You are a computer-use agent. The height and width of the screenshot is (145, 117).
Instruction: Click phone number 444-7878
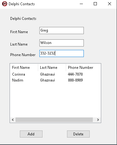coord(75,74)
